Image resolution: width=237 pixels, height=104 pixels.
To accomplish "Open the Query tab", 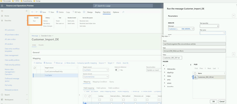I will coord(112,82).
